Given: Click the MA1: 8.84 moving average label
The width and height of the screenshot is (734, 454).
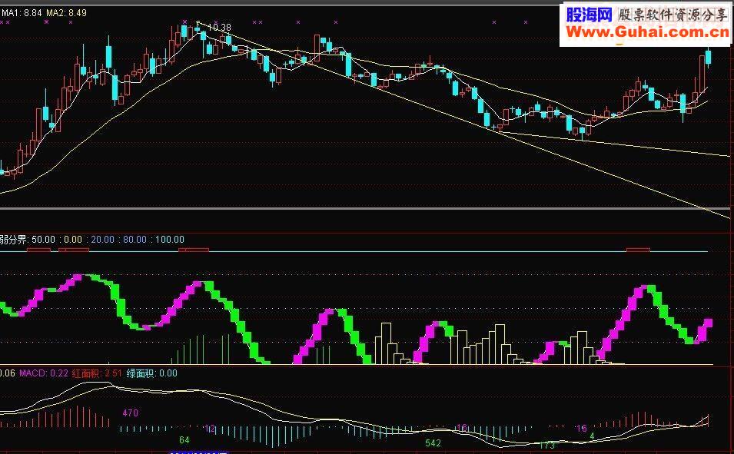Looking at the screenshot, I should click(22, 12).
